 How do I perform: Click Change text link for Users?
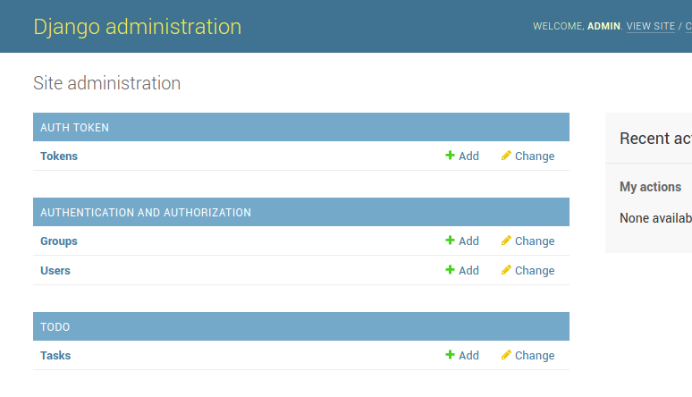(535, 270)
